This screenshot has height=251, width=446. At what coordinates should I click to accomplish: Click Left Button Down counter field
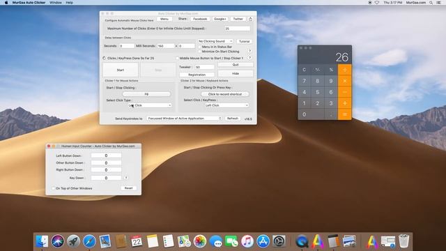coord(106,155)
